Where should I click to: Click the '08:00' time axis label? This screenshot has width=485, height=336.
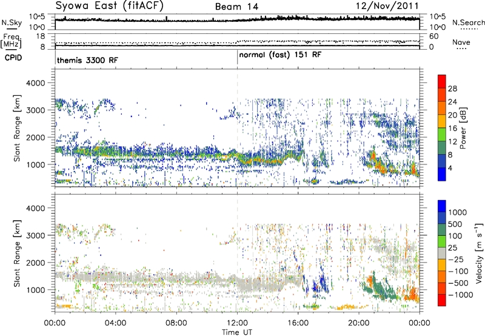(x=176, y=323)
